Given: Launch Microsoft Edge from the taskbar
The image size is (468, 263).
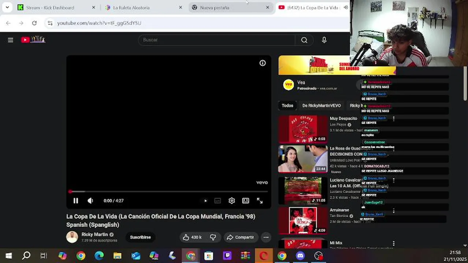Looking at the screenshot, I should (99, 256).
